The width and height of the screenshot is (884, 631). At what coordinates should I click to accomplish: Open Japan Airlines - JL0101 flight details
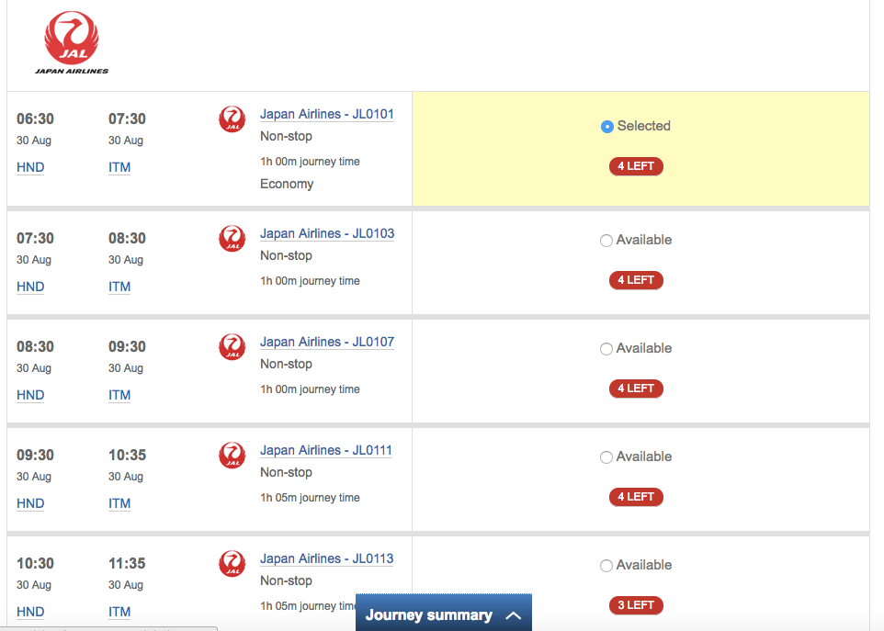pos(327,114)
